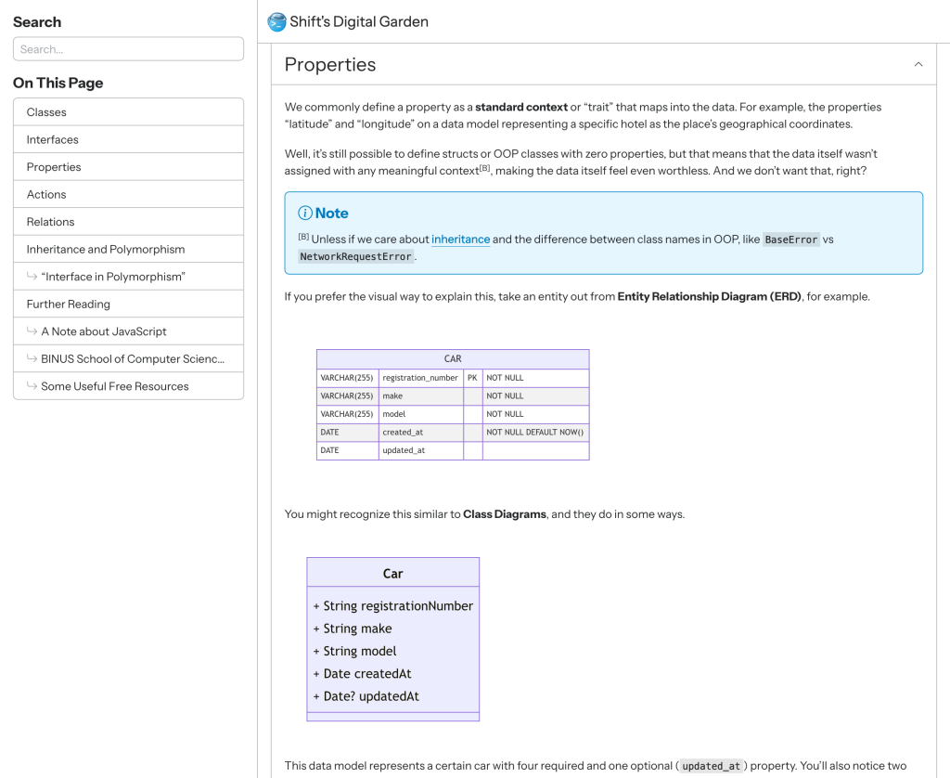Click the Properties section heading text
This screenshot has width=950, height=778.
(x=329, y=65)
